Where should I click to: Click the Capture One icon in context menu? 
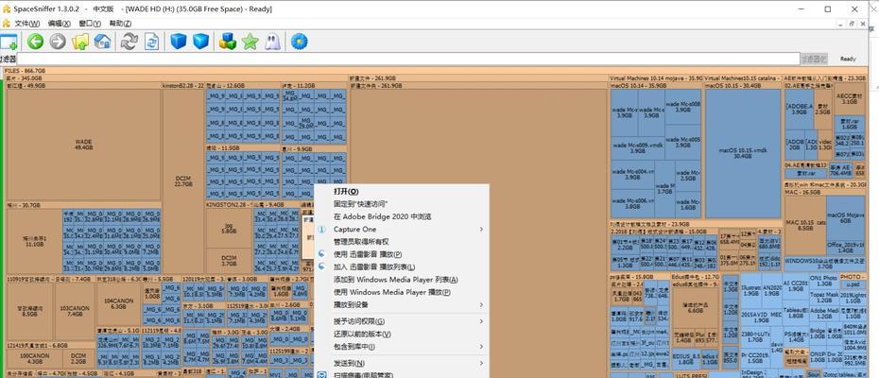[321, 230]
